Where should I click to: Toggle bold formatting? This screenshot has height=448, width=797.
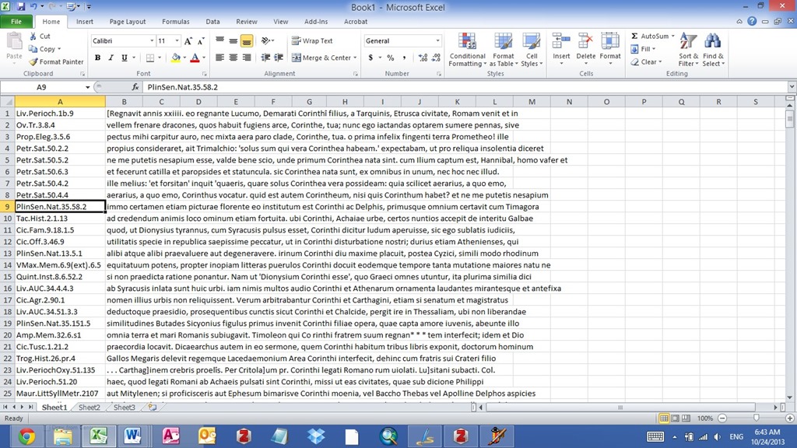click(98, 58)
